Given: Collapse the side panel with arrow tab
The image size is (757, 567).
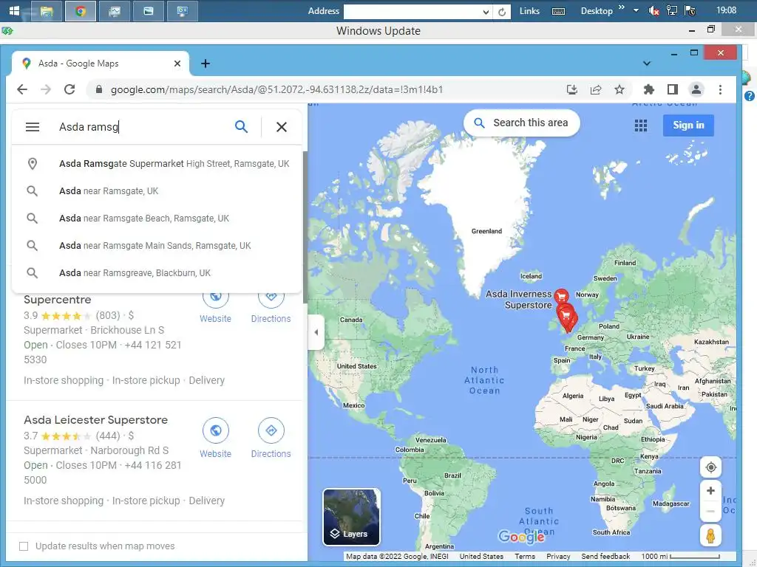Looking at the screenshot, I should point(316,332).
